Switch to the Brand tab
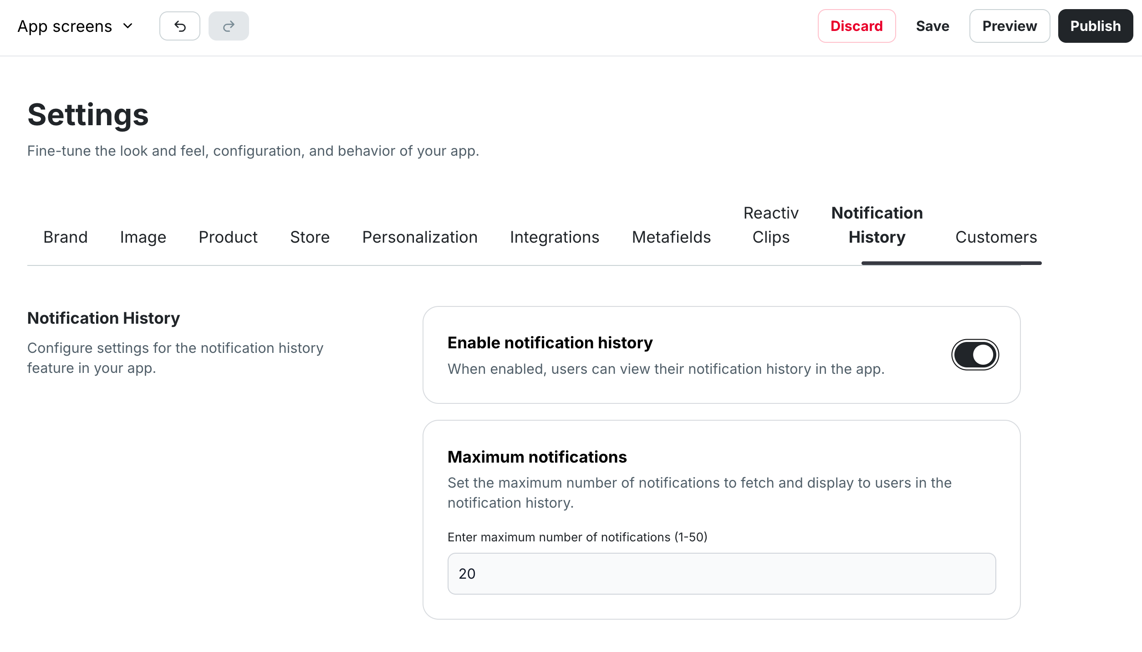Screen dimensions: 1142x652 point(66,237)
